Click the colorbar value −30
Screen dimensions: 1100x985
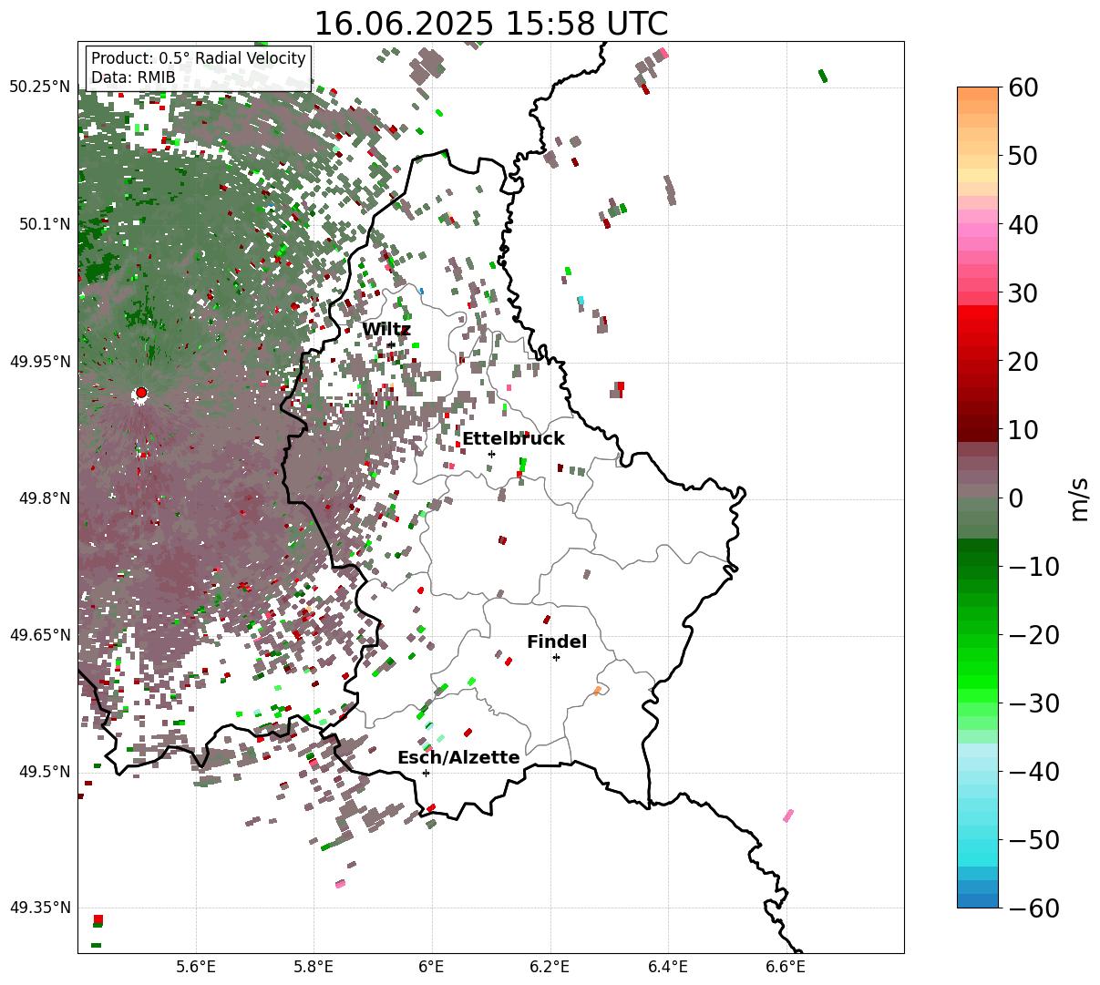[x=1033, y=703]
